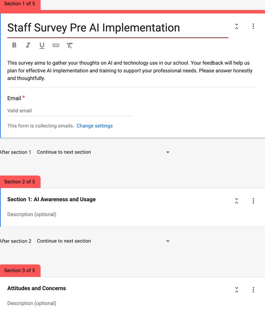Remove formatting with the clear format icon
This screenshot has height=315, width=265.
(x=70, y=45)
